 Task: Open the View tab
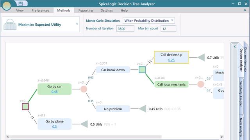tap(20, 10)
